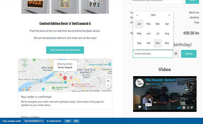Image resolution: width=203 pixels, height=124 pixels.
Task: Click the 45s countdown timer badge
Action: 76,121
